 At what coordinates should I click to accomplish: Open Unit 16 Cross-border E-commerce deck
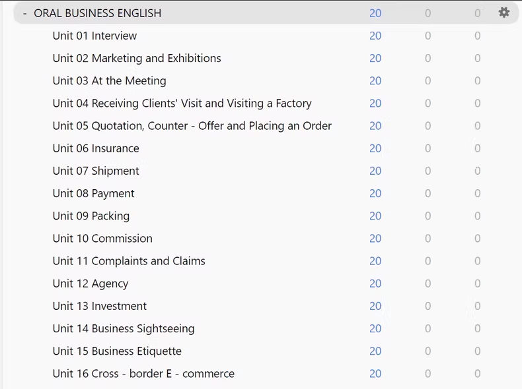point(143,374)
